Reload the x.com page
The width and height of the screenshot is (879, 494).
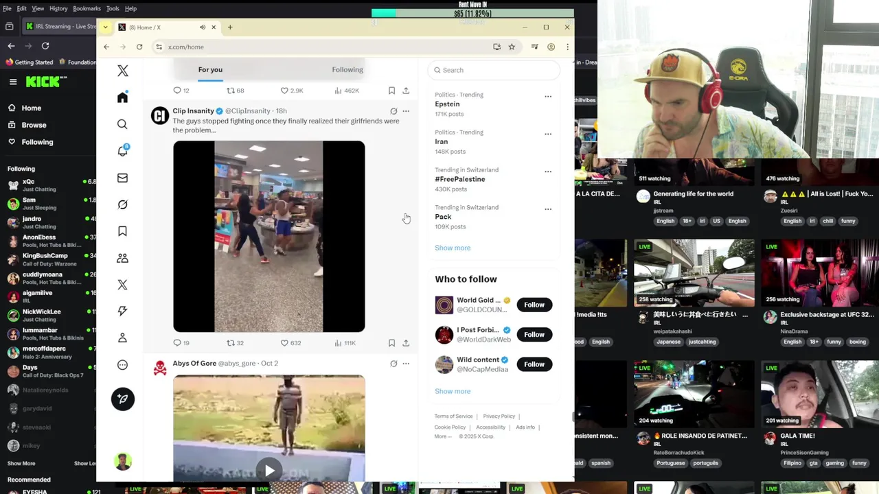[x=139, y=47]
